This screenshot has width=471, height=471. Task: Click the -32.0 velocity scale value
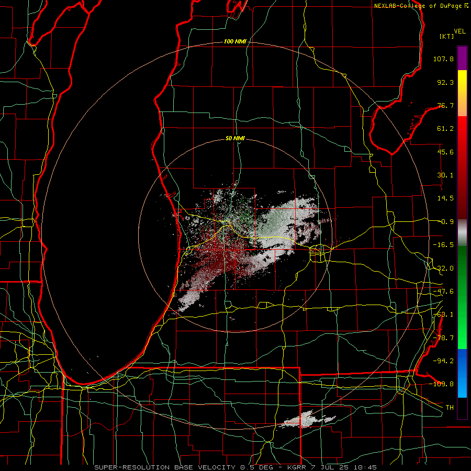click(443, 268)
